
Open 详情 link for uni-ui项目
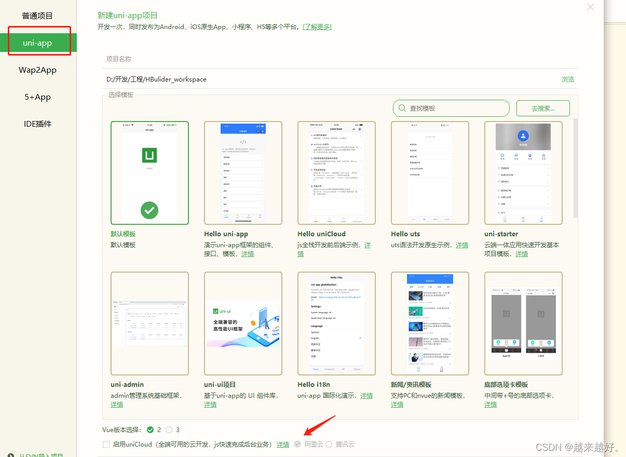[x=210, y=405]
